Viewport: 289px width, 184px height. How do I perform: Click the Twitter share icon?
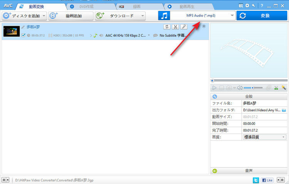(x=255, y=180)
